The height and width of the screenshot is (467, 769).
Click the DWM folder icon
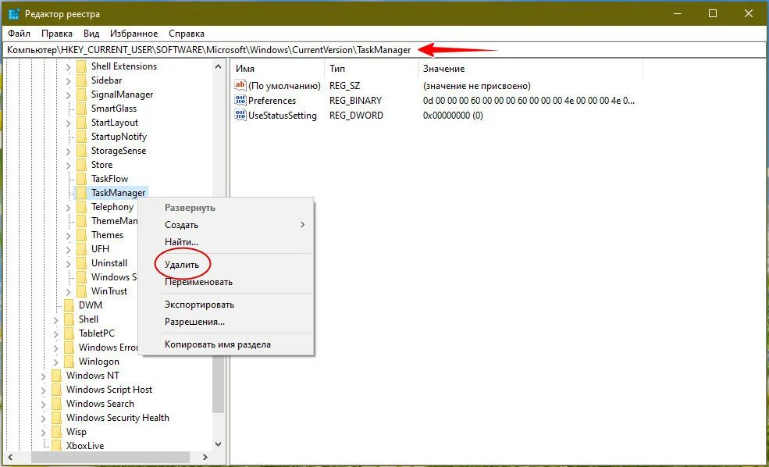69,305
